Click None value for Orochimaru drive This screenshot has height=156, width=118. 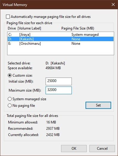tap(76, 44)
